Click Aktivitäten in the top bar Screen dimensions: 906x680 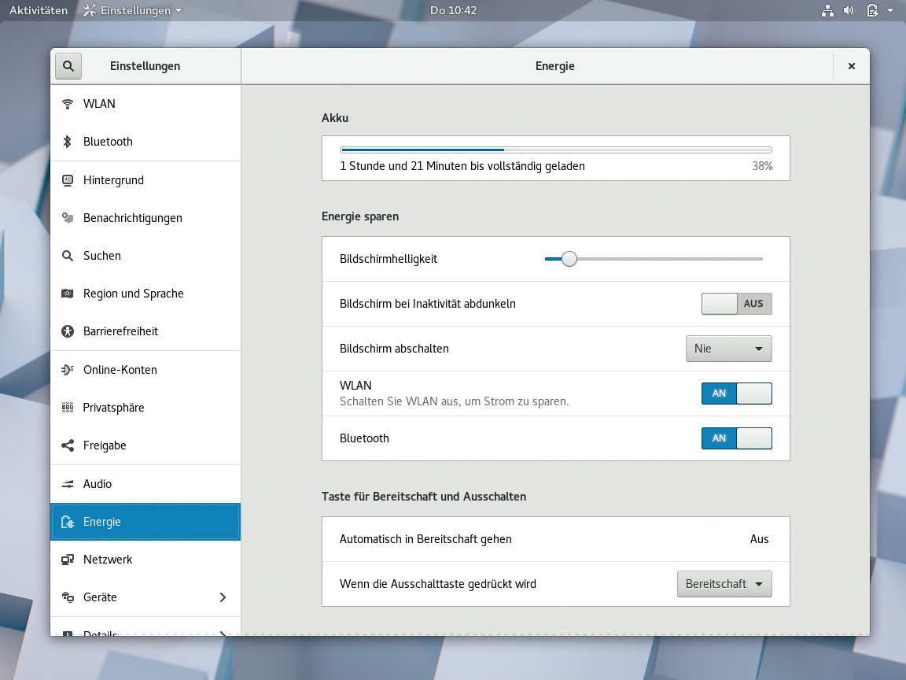pyautogui.click(x=39, y=10)
